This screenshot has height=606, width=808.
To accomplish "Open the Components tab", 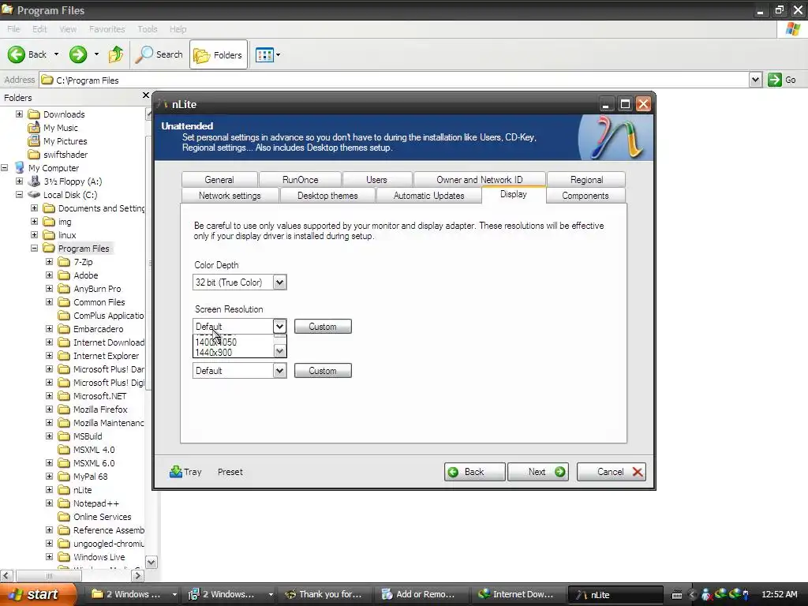I will [585, 196].
